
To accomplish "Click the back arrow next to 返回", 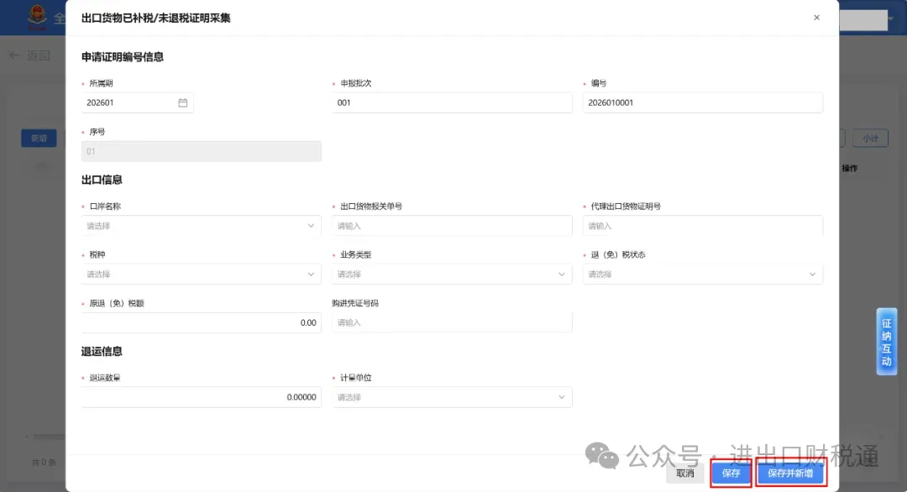I will [14, 55].
